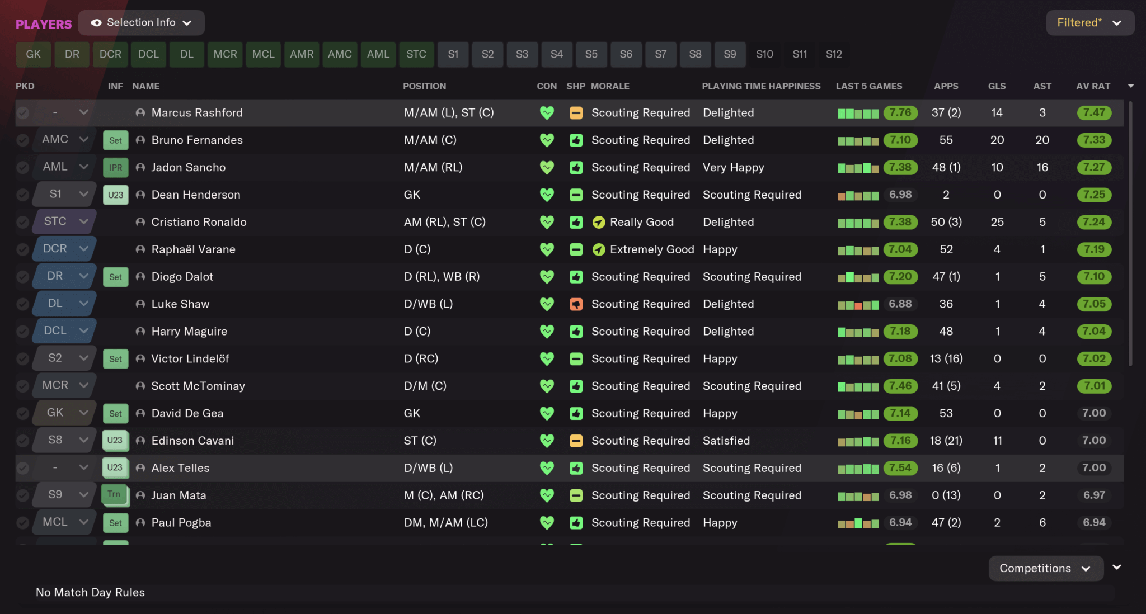
Task: Click Juan Mata's match sharpness icon
Action: tap(576, 495)
